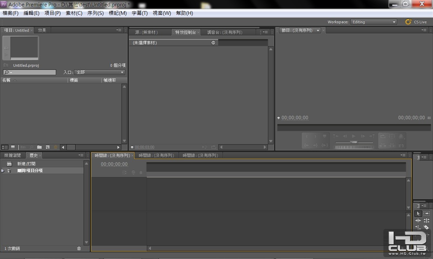Open the Workspace dropdown
The height and width of the screenshot is (259, 433).
coord(374,22)
